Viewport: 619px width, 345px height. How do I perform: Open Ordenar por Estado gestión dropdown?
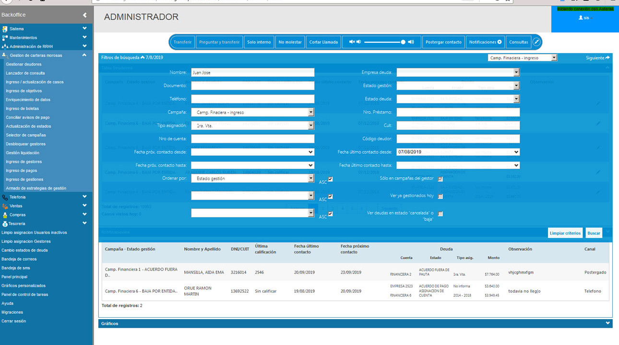coord(311,178)
